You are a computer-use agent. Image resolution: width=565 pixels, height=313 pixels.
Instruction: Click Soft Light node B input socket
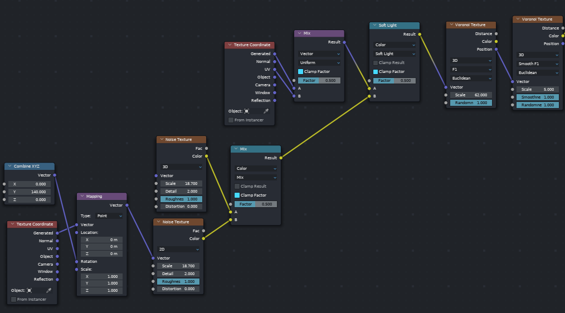[369, 96]
